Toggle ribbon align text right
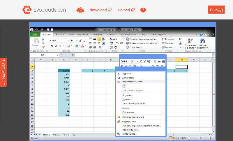233x141 pixels. 99,43
